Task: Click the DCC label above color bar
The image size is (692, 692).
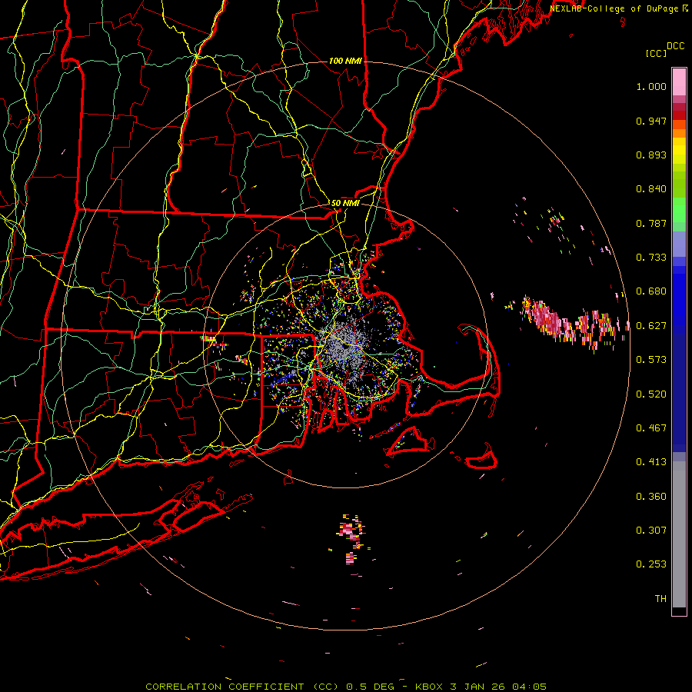Action: [x=675, y=46]
